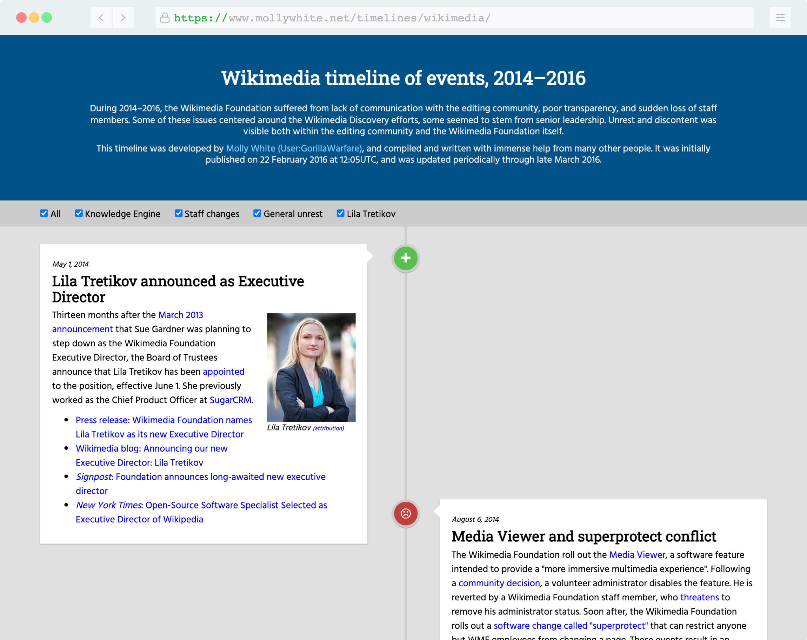
Task: Toggle the General unrest checkbox
Action: [x=258, y=214]
